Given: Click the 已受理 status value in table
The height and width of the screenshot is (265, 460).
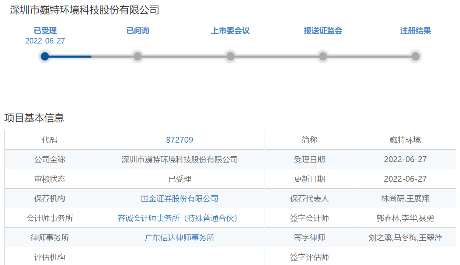Looking at the screenshot, I should [x=180, y=179].
